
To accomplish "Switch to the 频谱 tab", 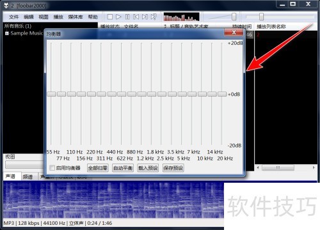I will (28, 176).
